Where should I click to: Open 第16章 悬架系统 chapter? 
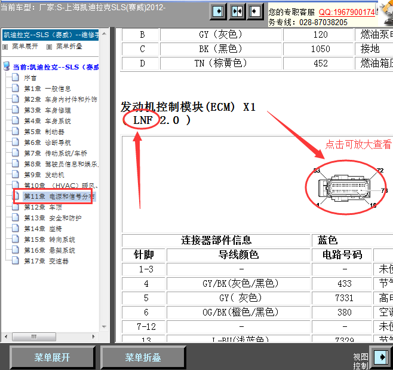[50, 250]
